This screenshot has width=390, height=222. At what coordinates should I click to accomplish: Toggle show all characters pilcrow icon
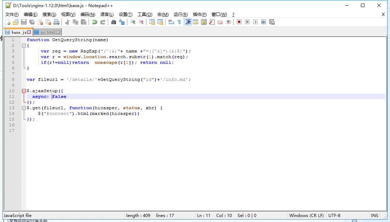click(x=179, y=22)
